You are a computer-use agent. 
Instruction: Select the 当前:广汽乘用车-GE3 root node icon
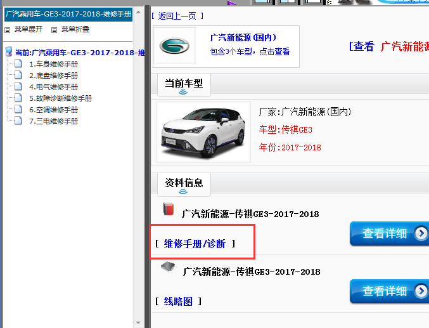point(9,51)
